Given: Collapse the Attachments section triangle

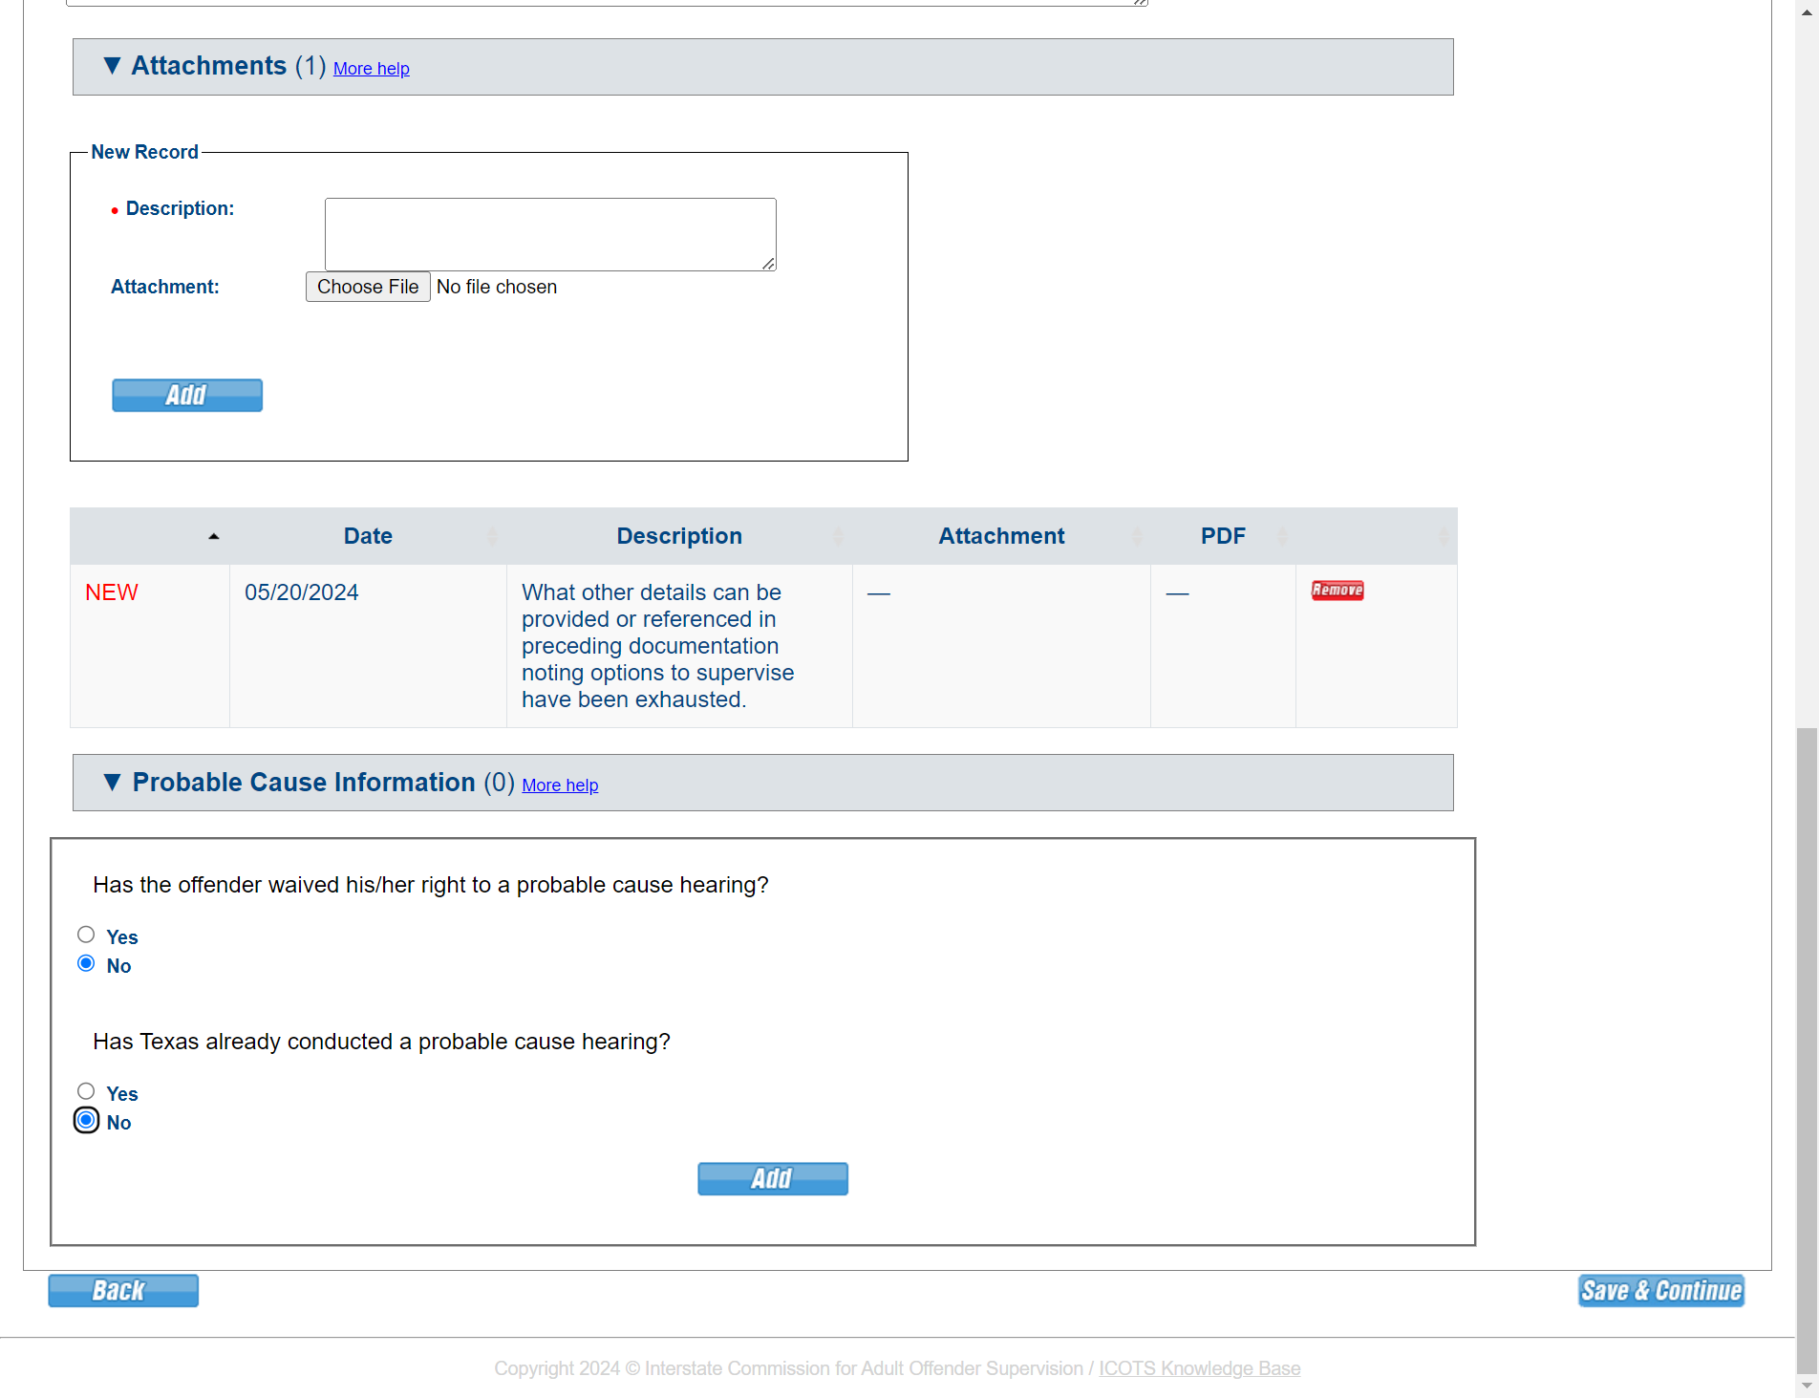Looking at the screenshot, I should click(x=112, y=66).
